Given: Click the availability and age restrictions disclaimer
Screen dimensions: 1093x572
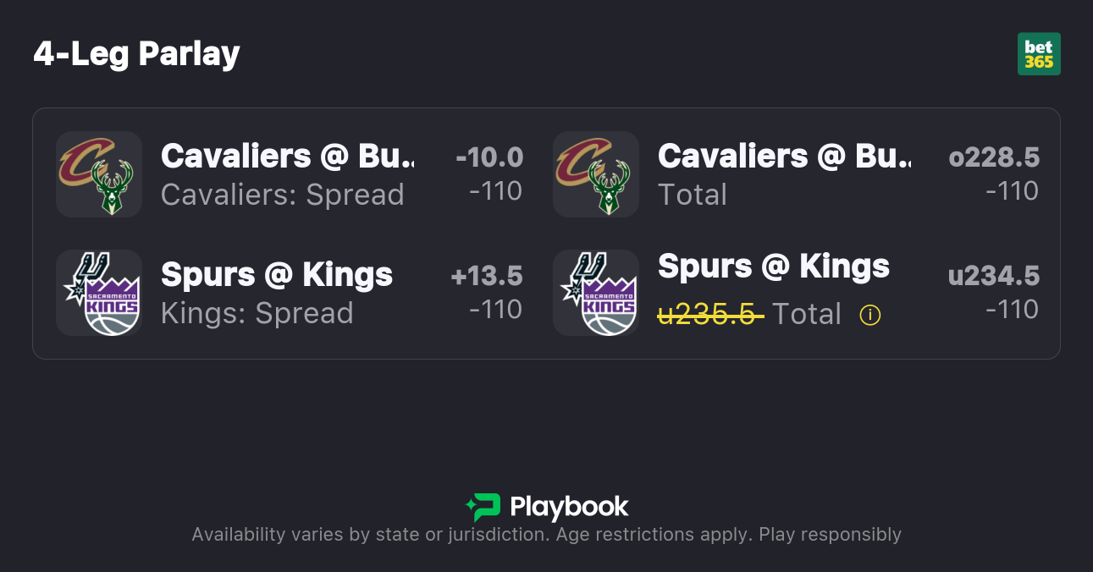Looking at the screenshot, I should [546, 535].
